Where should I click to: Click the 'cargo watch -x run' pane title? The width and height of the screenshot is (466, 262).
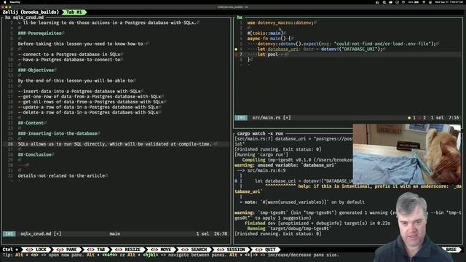pos(260,133)
